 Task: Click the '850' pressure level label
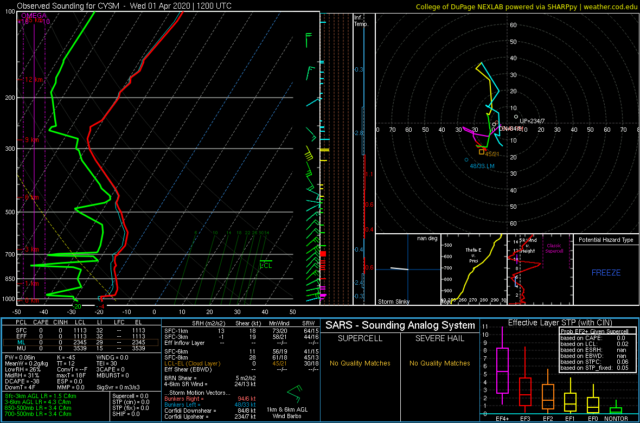tap(9, 279)
